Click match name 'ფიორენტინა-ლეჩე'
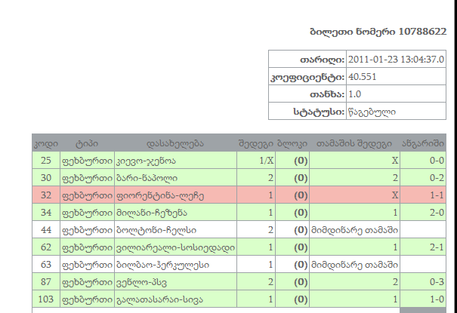Viewport: 457px width, 313px height. point(160,195)
